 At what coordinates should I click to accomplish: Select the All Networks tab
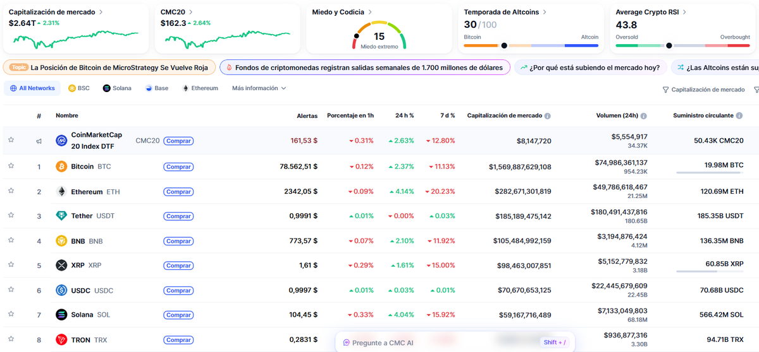click(33, 88)
